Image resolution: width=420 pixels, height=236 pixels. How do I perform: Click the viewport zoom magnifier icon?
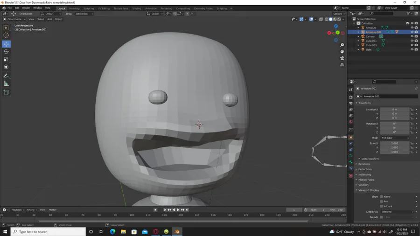tap(342, 45)
